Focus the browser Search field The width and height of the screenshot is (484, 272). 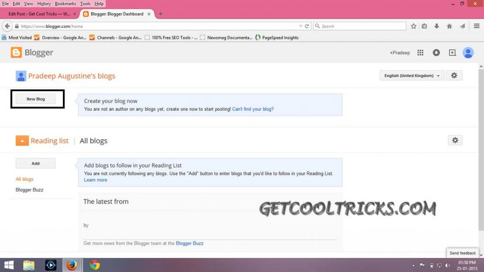coord(360,26)
